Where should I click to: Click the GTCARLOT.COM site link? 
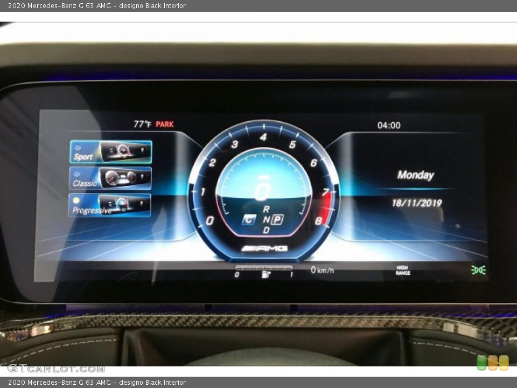56,369
